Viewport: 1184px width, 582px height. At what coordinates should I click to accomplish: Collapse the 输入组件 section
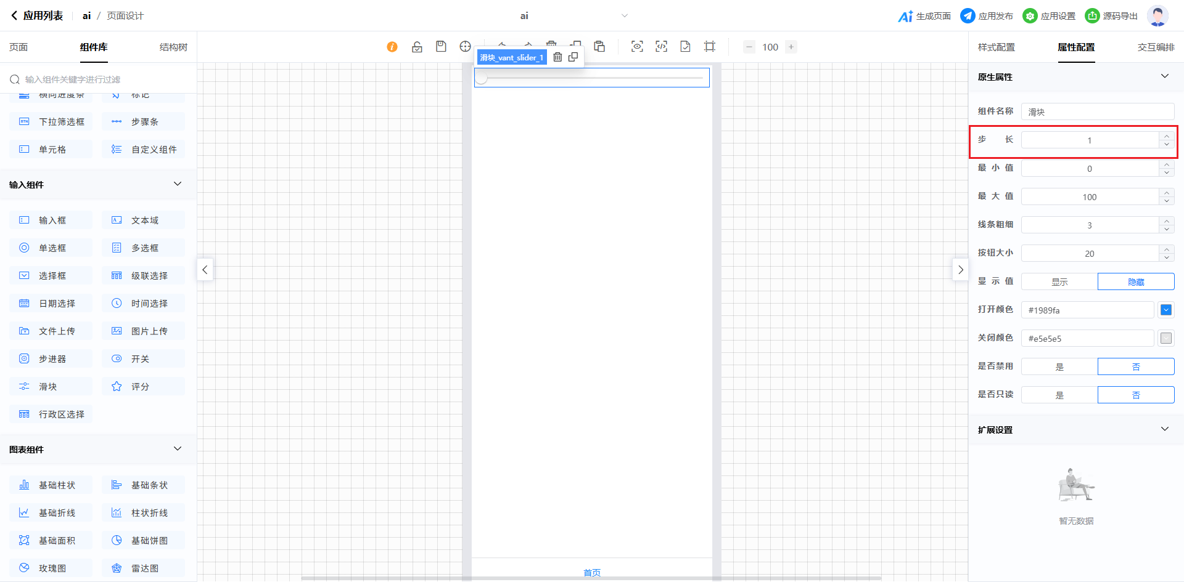point(178,184)
